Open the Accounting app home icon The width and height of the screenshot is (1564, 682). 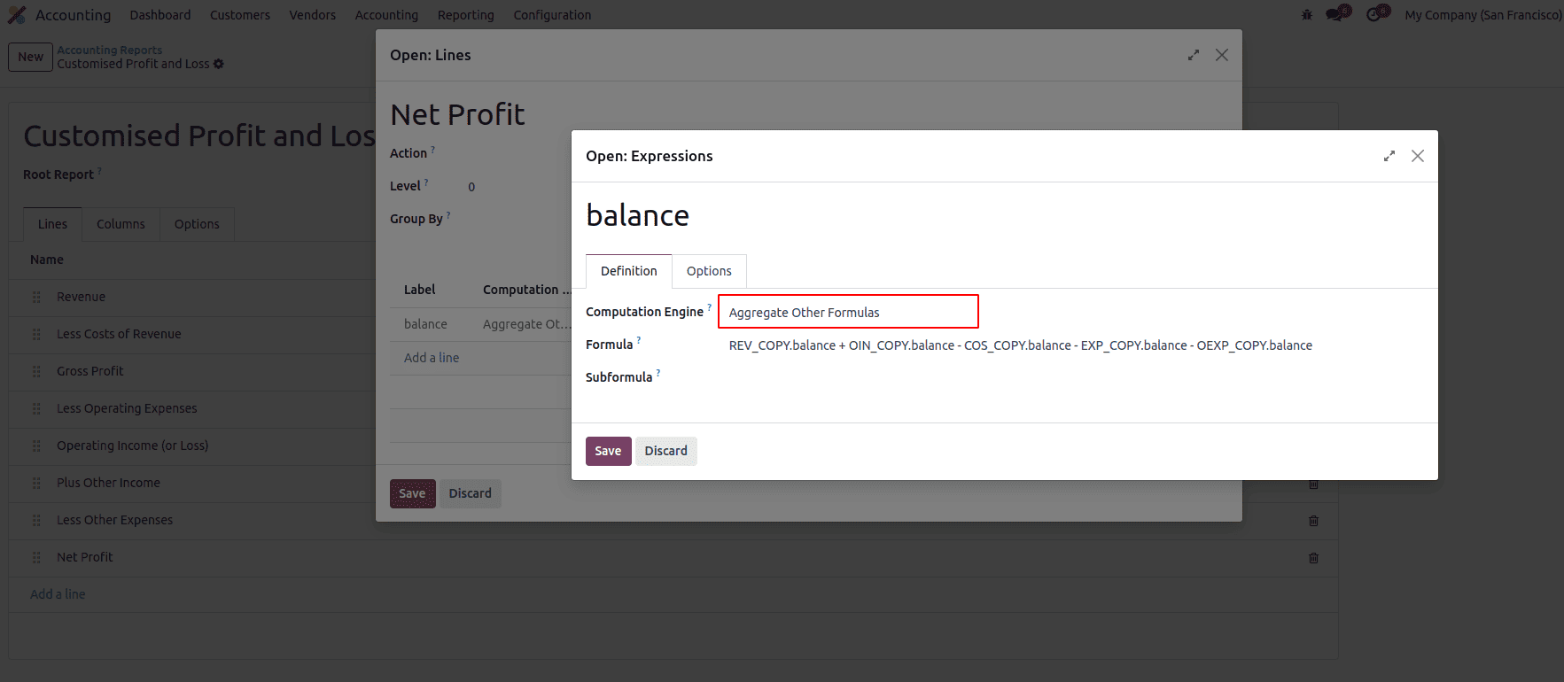[16, 15]
